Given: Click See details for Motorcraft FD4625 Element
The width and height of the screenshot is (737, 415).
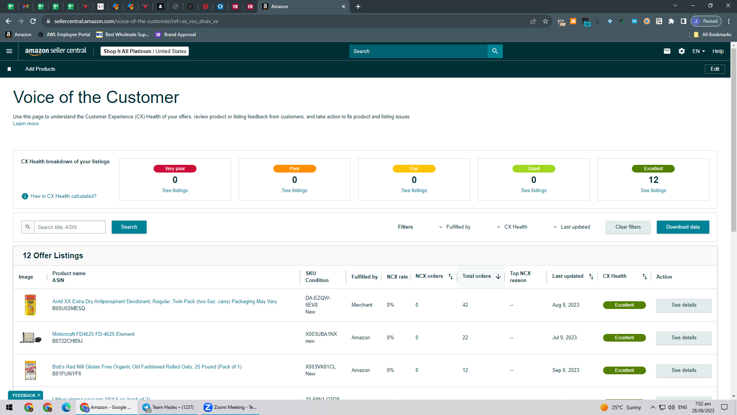Looking at the screenshot, I should [684, 338].
